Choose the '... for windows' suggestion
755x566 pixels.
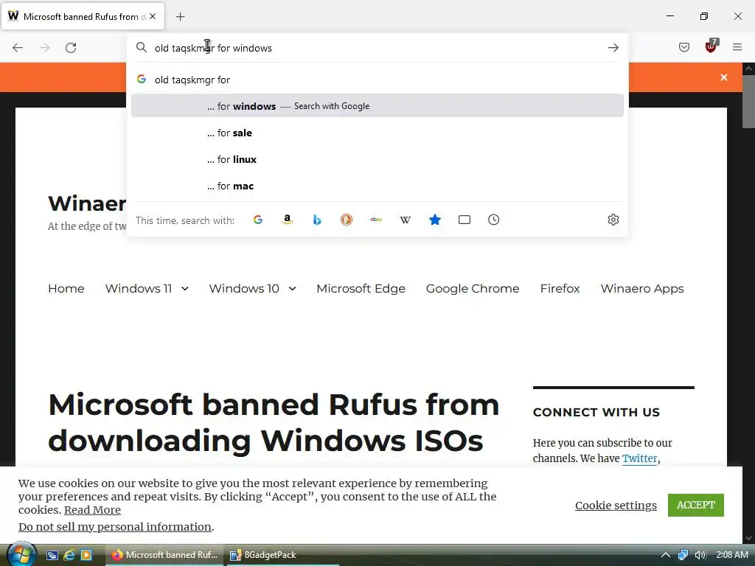click(x=377, y=106)
